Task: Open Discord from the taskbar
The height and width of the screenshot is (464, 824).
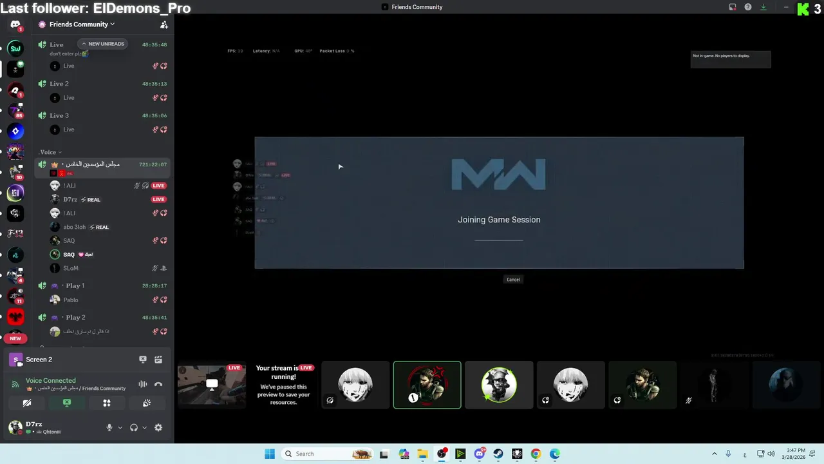Action: pyautogui.click(x=480, y=454)
